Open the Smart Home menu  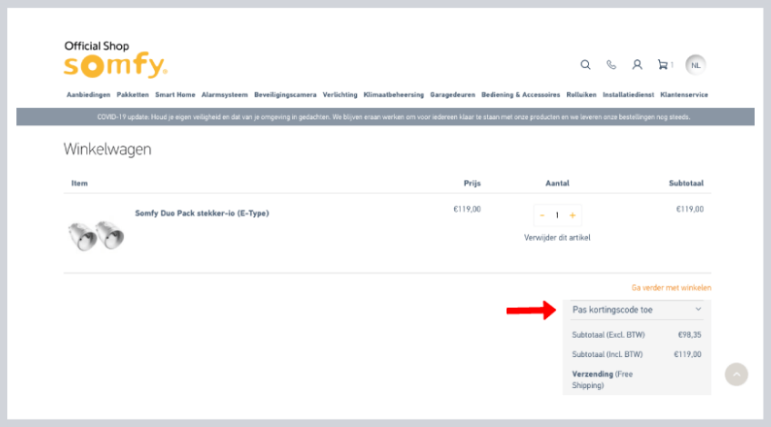click(175, 94)
